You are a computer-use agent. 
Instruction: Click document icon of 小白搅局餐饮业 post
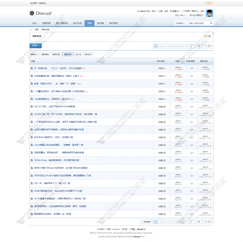pyautogui.click(x=32, y=99)
